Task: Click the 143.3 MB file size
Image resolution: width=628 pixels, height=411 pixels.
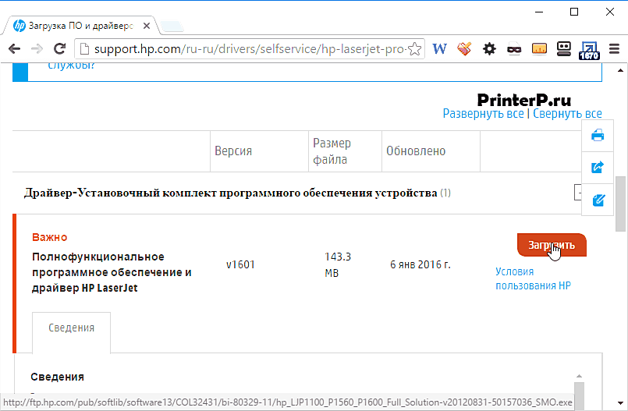Action: [338, 264]
